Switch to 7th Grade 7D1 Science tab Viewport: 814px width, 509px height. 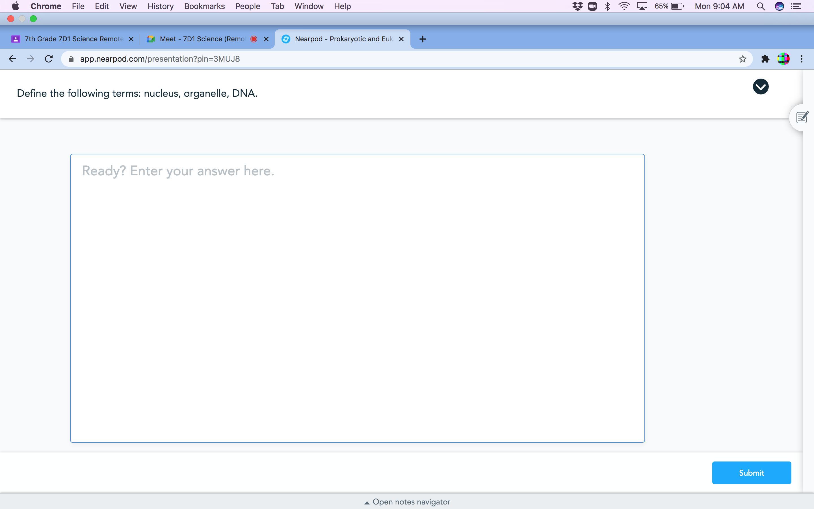[74, 39]
